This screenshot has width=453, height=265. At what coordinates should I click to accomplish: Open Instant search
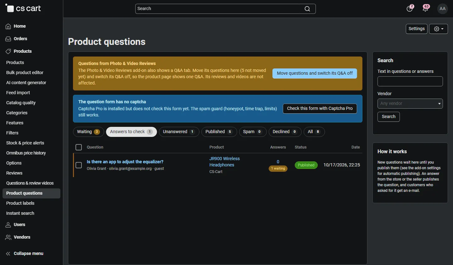point(20,214)
